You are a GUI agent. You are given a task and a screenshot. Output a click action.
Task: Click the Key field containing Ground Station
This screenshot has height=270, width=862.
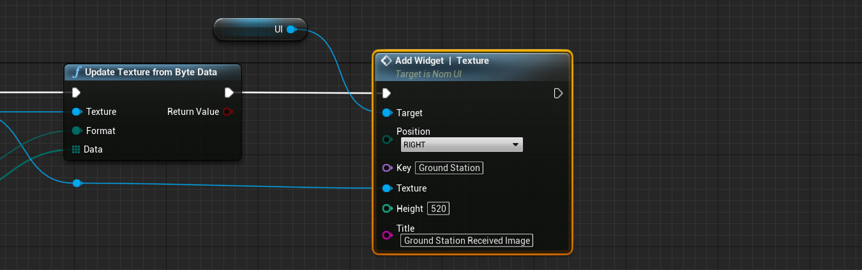coord(449,168)
